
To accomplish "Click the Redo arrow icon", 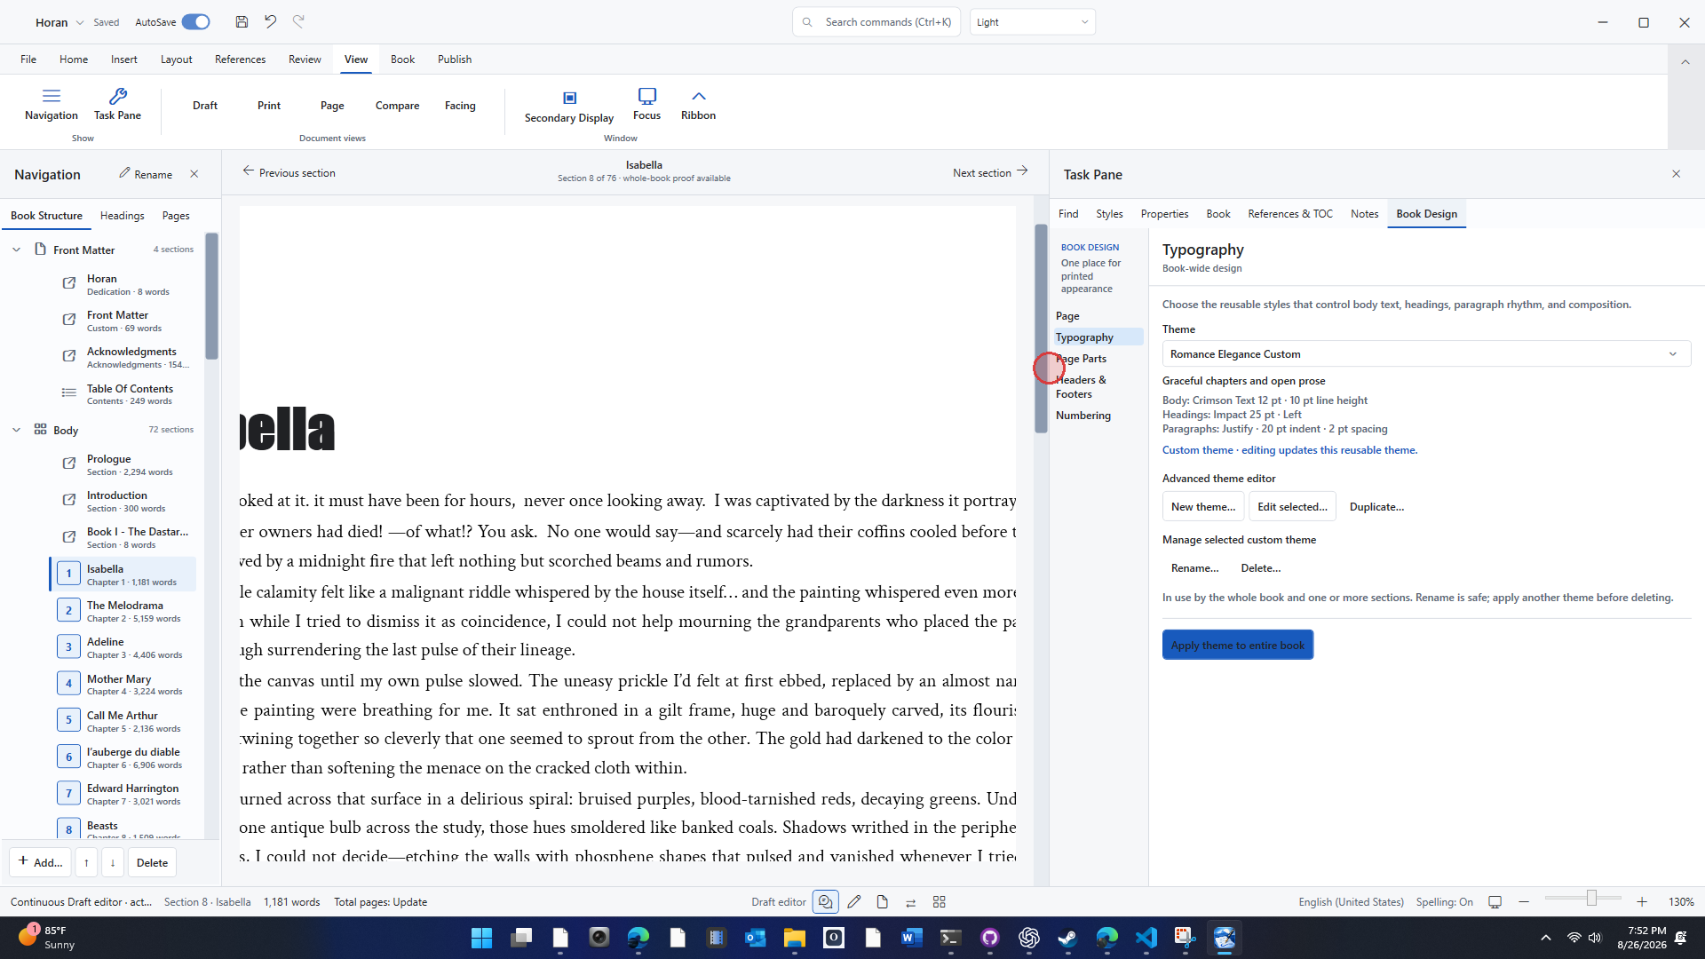I will pyautogui.click(x=298, y=21).
